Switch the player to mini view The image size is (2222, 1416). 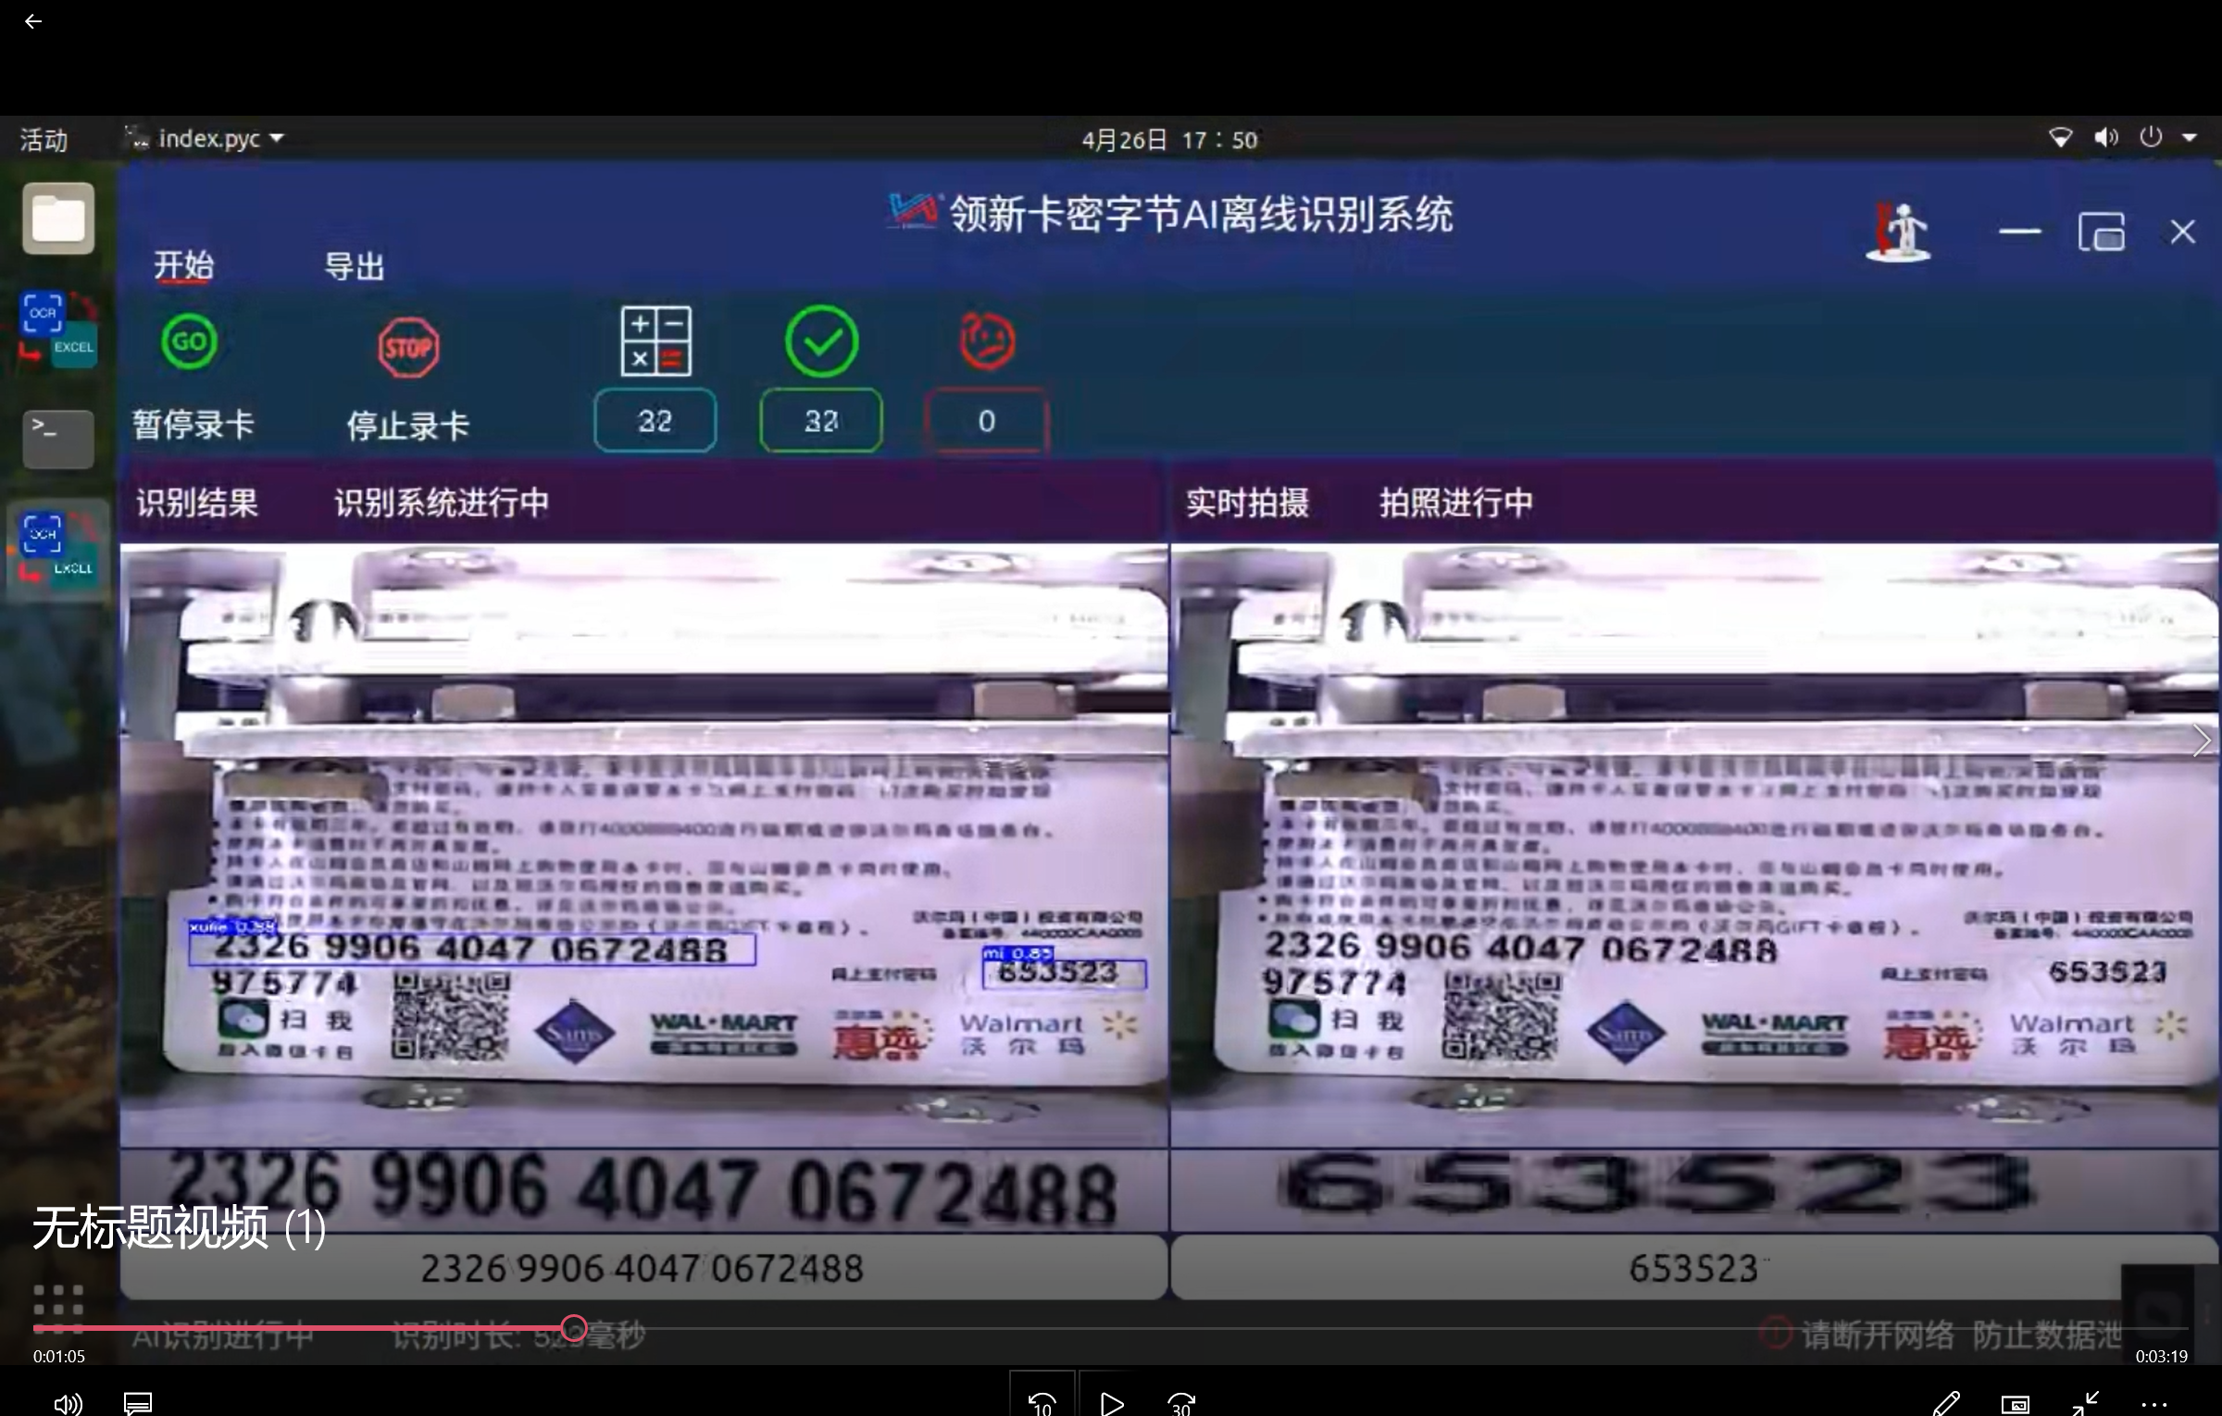click(2016, 1403)
